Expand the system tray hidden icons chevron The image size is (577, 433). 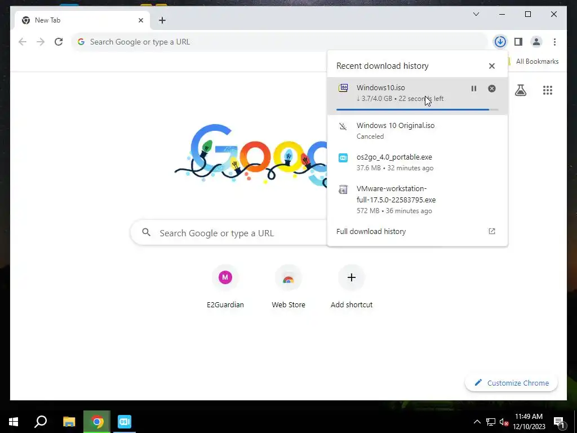point(477,422)
